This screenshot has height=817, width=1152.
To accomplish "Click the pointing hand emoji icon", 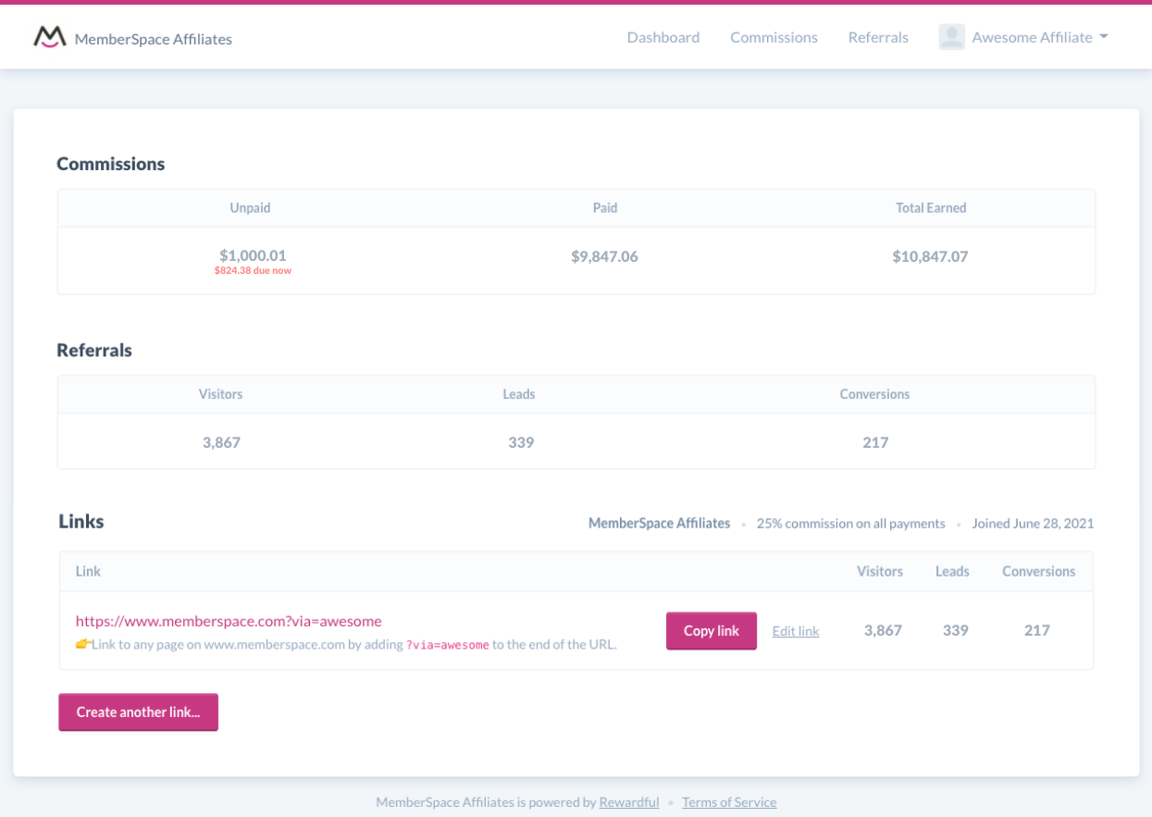I will [x=82, y=644].
